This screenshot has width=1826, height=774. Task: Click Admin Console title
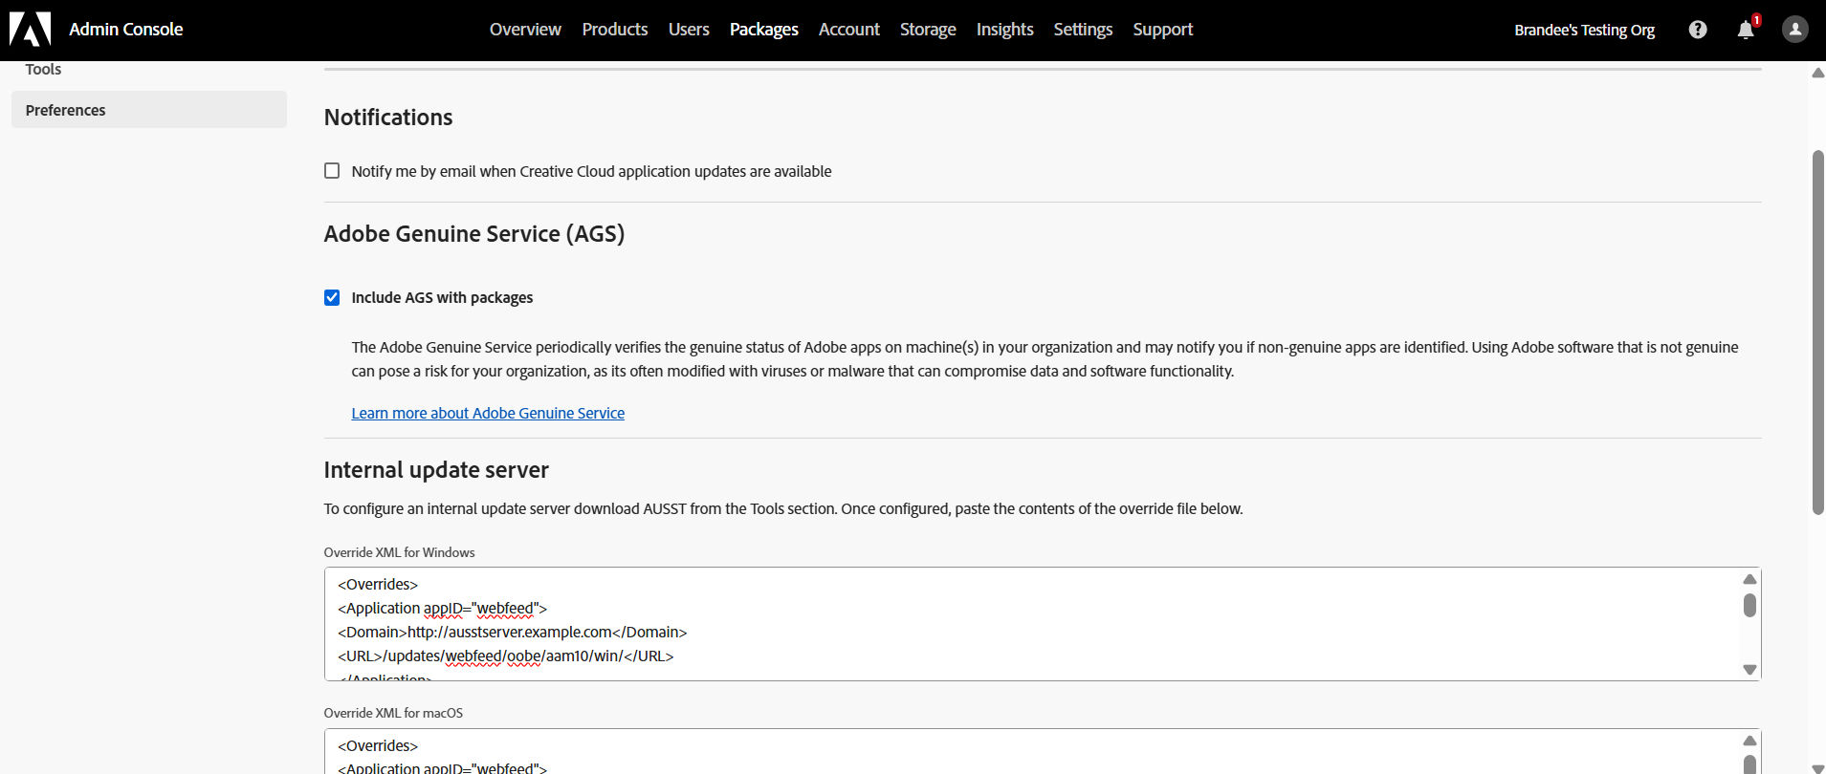pos(125,30)
